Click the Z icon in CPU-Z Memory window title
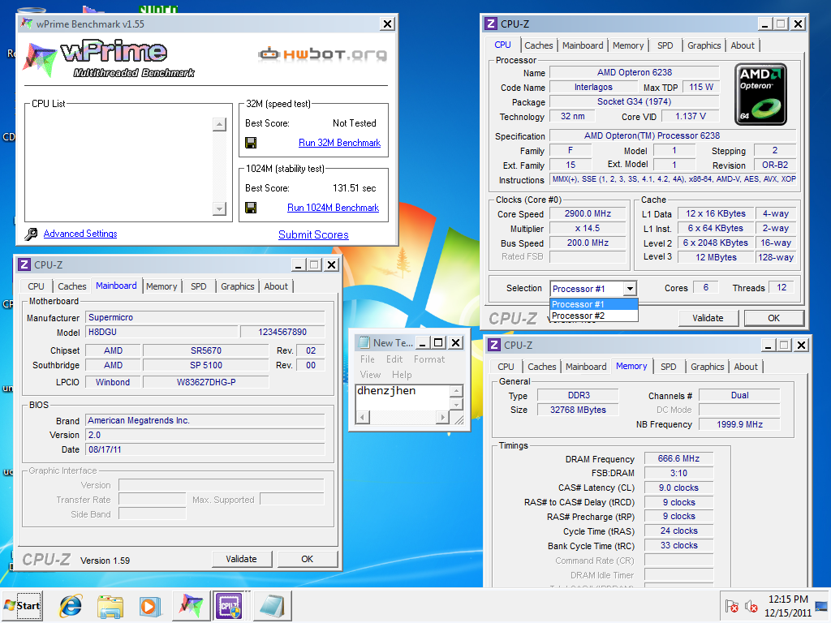 494,345
